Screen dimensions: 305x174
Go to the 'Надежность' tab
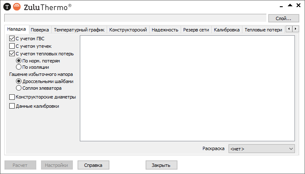(165, 30)
